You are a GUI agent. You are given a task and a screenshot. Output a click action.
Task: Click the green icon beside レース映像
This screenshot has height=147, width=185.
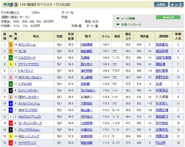(x=118, y=18)
